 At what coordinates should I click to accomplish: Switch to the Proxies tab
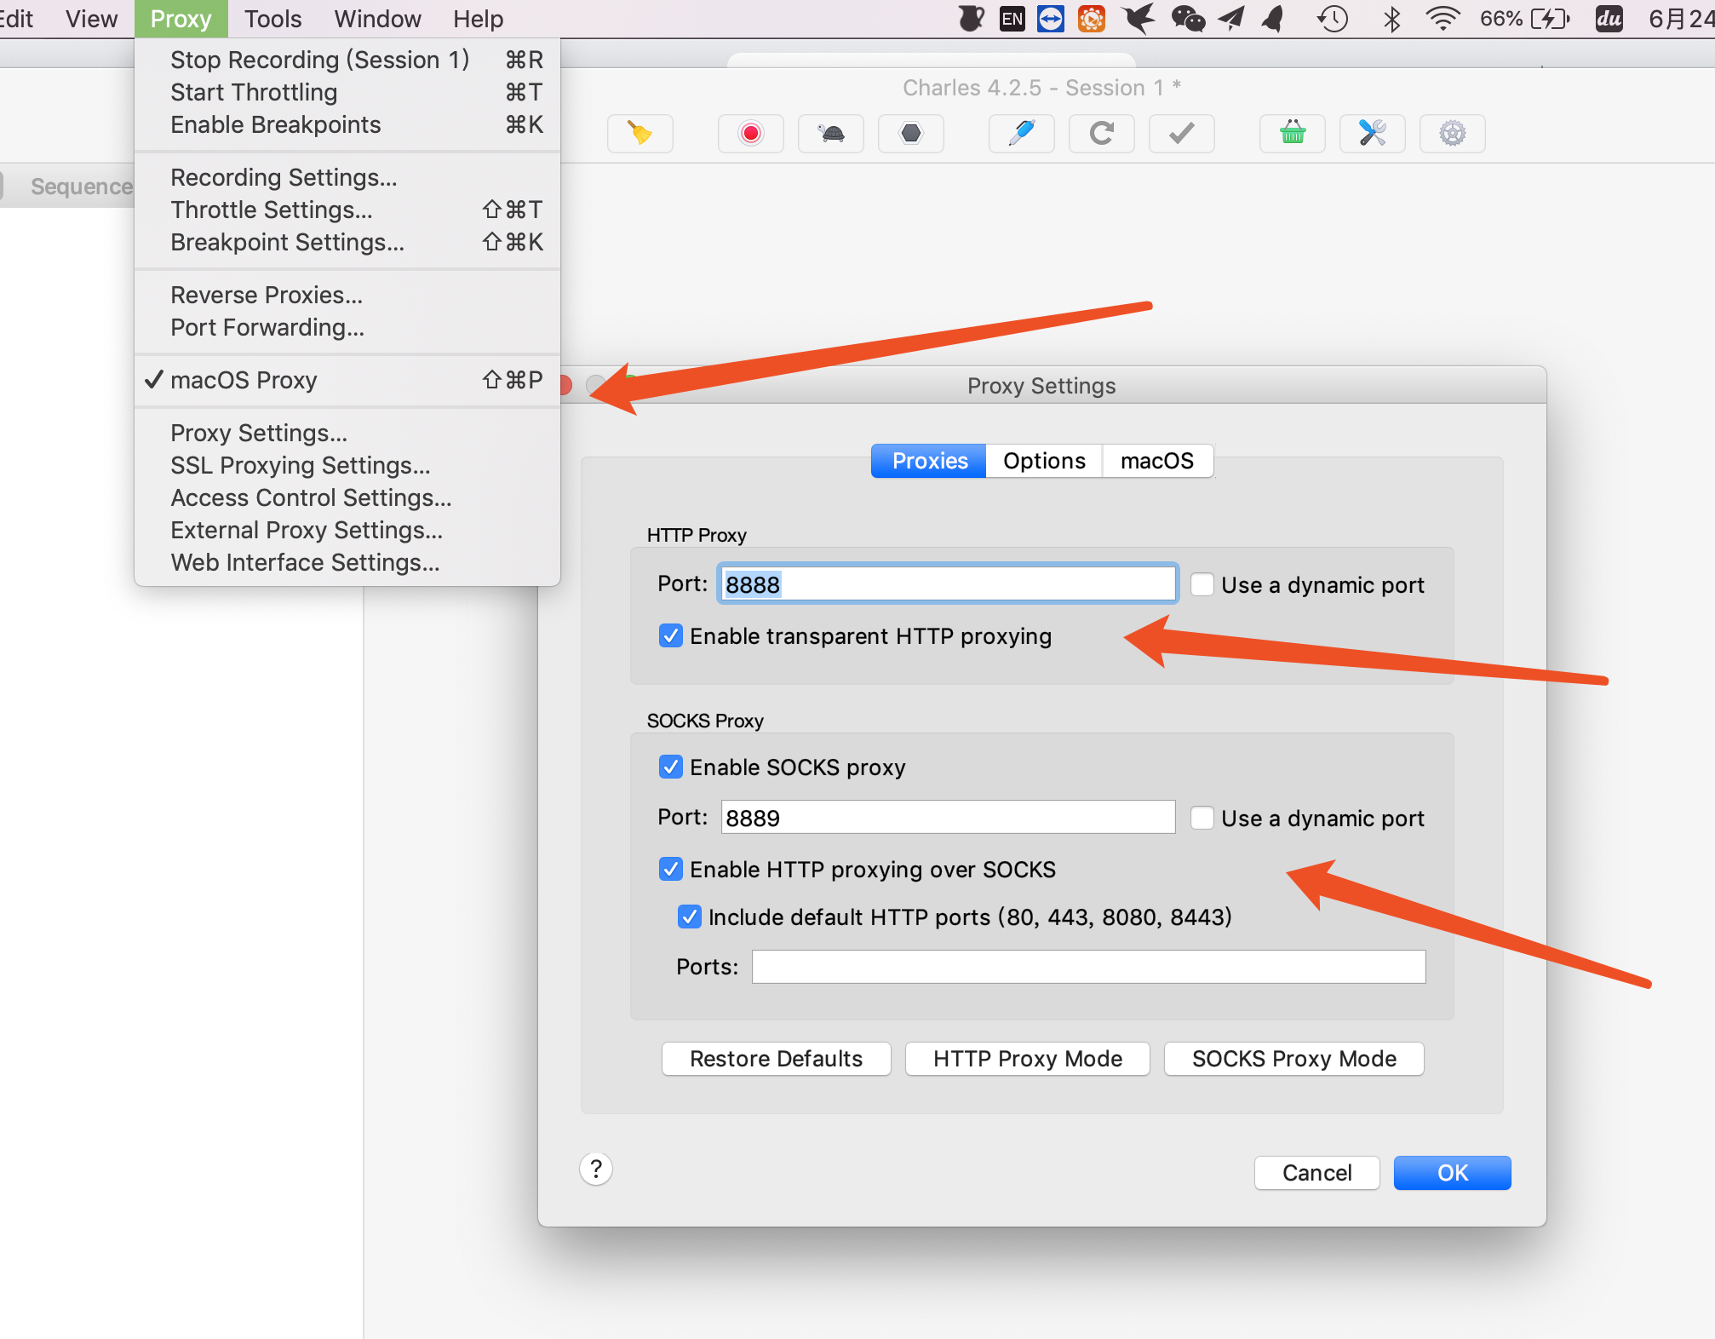(x=929, y=461)
